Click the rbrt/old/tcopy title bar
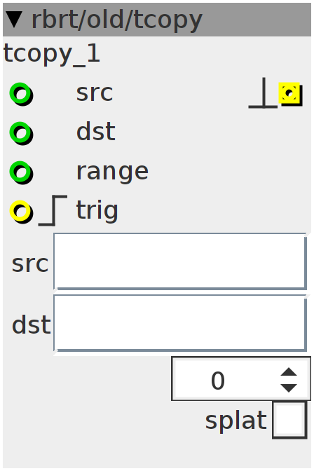Screen dimensions: 314x471 (x=157, y=20)
